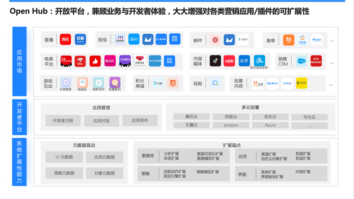Choose the 天翼云 deployment box
354x199 pixels.
pos(192,125)
